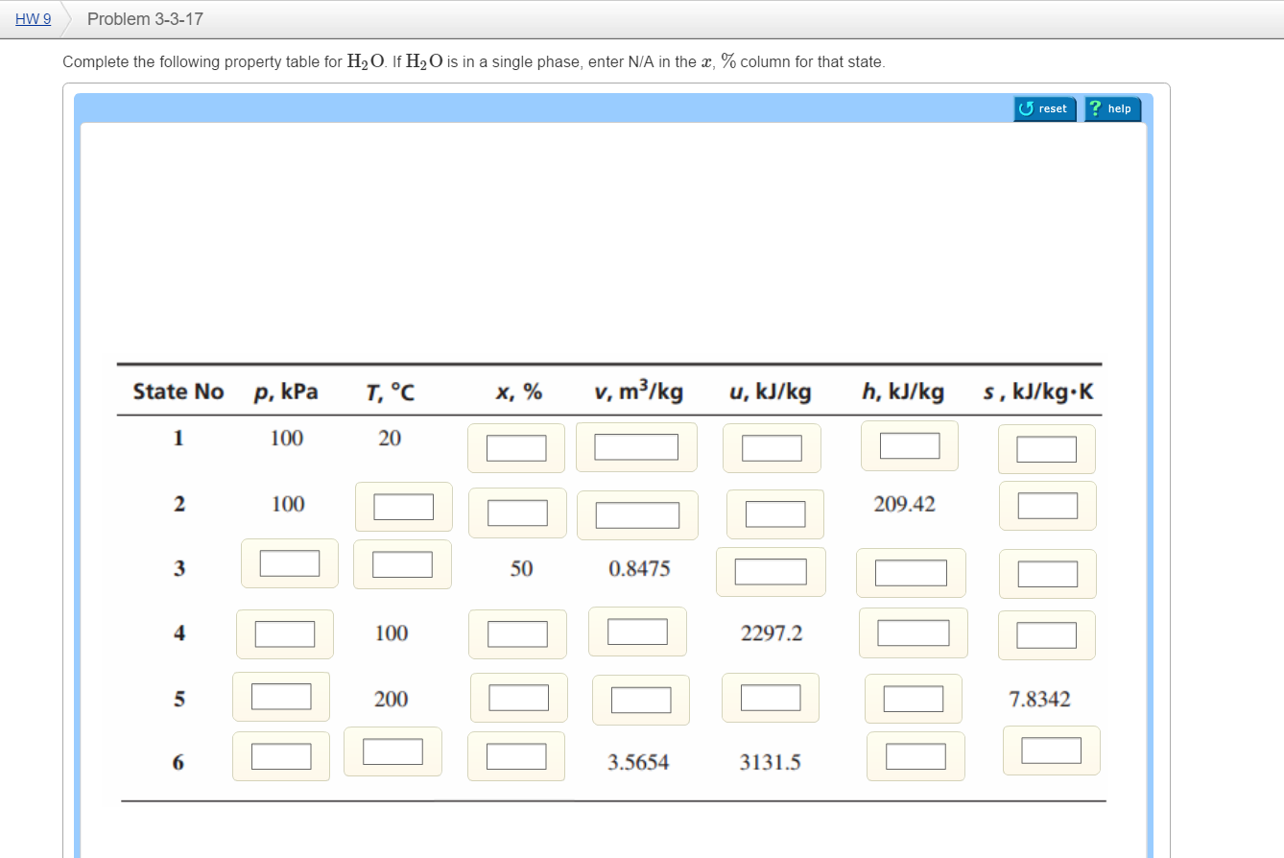Click the v, m³/kg input for State 1
Viewport: 1284px width, 858px height.
click(635, 446)
